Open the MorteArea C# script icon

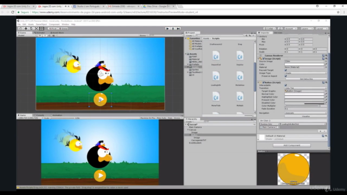[240, 76]
